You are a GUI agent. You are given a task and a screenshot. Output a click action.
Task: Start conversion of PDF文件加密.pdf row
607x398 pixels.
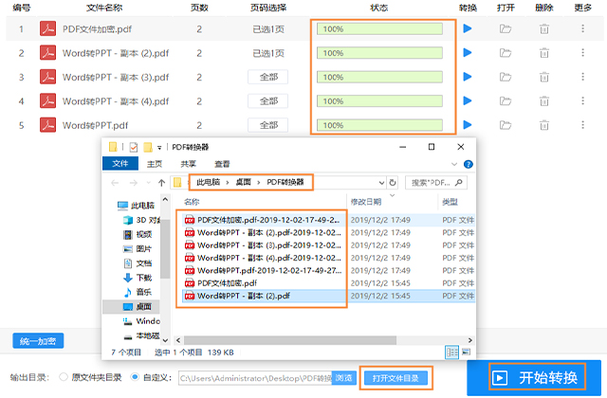[x=468, y=28]
